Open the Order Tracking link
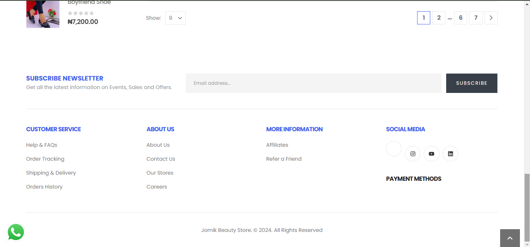This screenshot has height=247, width=530. pos(45,159)
